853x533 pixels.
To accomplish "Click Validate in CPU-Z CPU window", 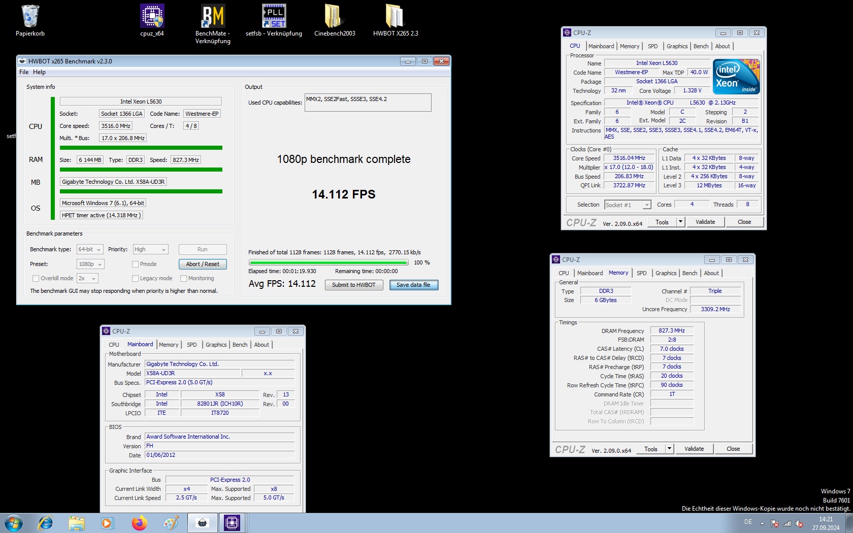I will tap(705, 222).
